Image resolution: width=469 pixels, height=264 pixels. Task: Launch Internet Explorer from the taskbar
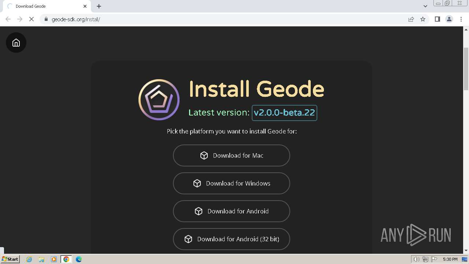tap(29, 259)
